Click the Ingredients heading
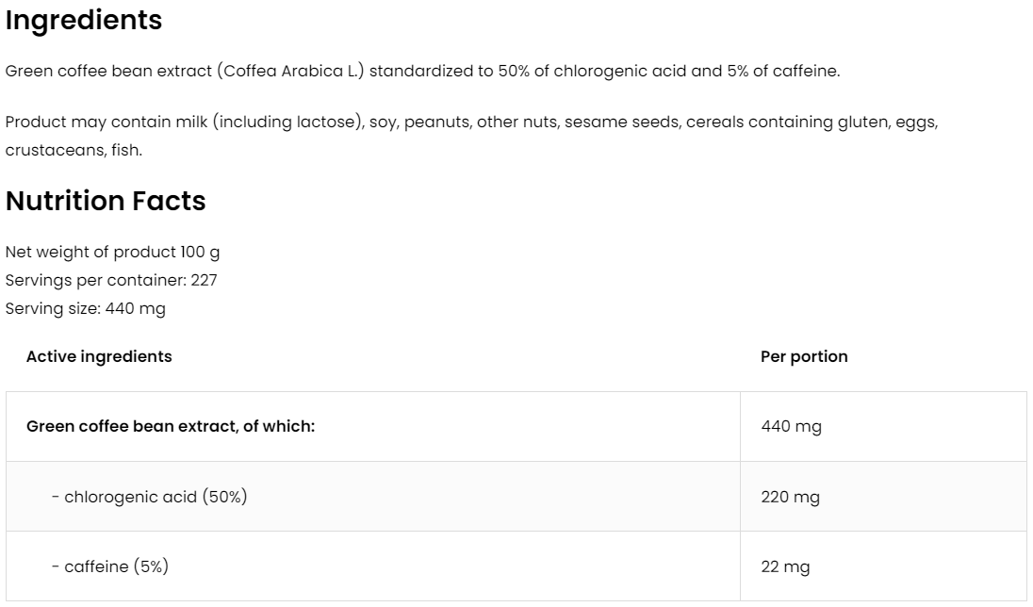This screenshot has height=607, width=1033. pos(84,21)
